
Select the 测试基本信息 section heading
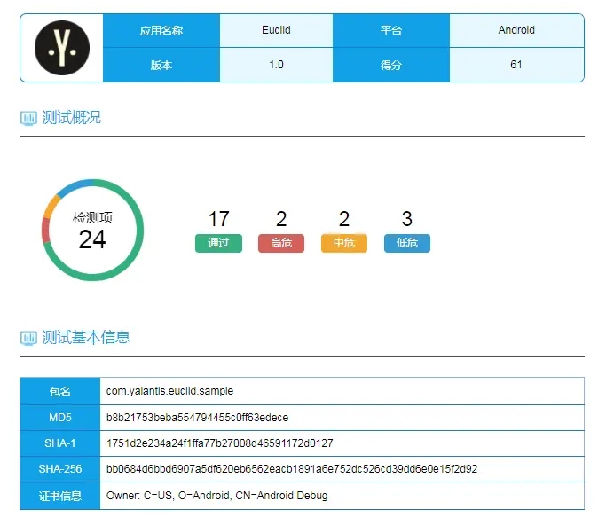[x=86, y=337]
